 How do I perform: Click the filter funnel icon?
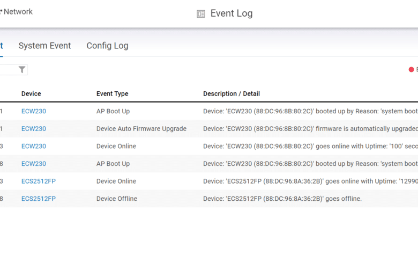click(22, 70)
